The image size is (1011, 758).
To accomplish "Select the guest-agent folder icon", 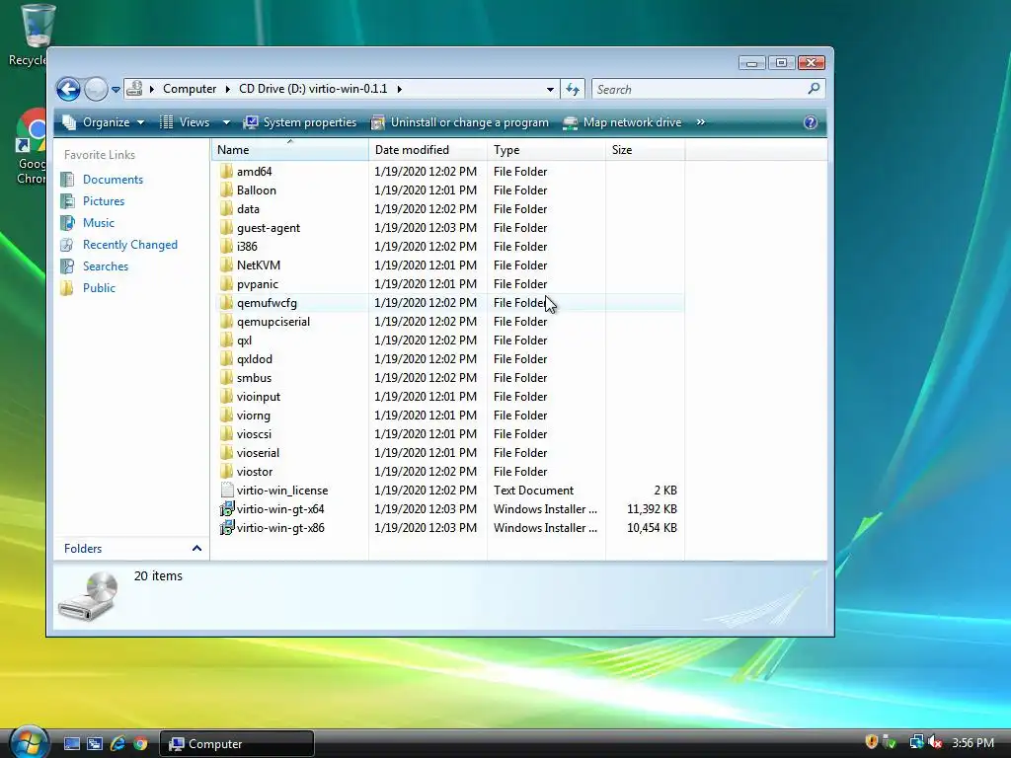I will [x=226, y=228].
